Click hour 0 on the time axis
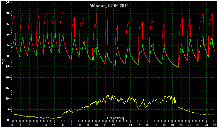 coord(12,125)
